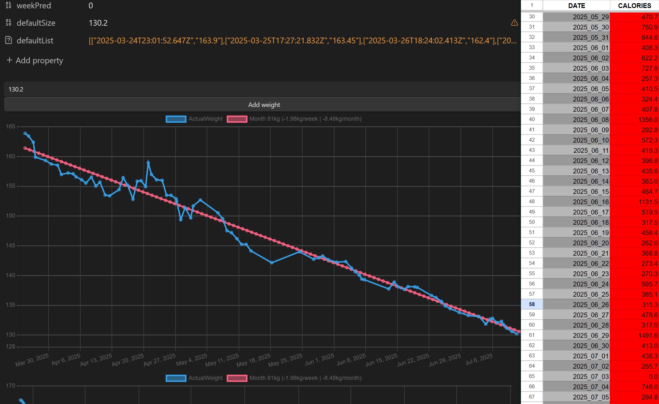Screen dimensions: 659x404
Task: Select the DATE column header
Action: click(576, 5)
